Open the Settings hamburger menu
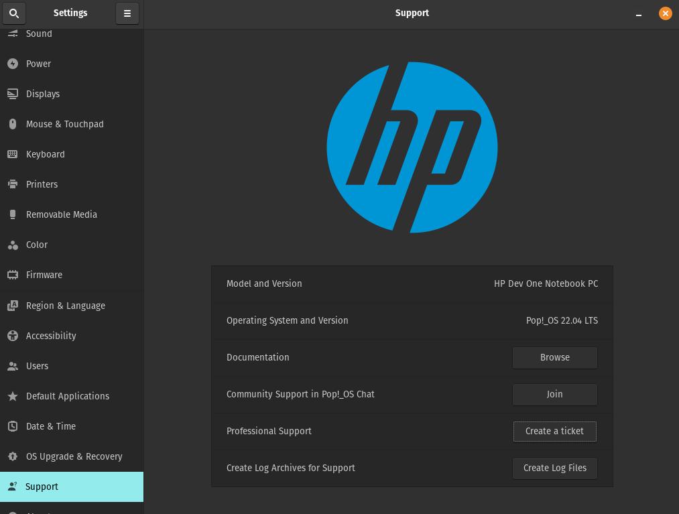Image resolution: width=679 pixels, height=514 pixels. coord(127,13)
